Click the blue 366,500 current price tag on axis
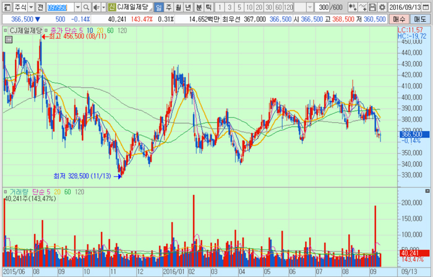Viewport: 433px width, 277px height. pyautogui.click(x=415, y=134)
